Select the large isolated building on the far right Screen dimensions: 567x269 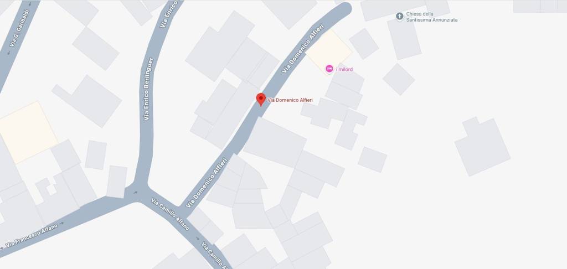pyautogui.click(x=482, y=146)
